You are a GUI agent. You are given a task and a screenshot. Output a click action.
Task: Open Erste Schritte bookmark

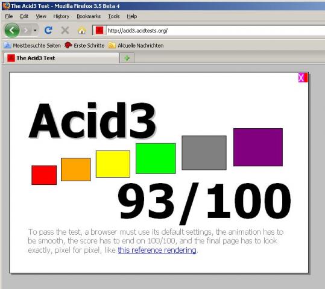(x=84, y=46)
